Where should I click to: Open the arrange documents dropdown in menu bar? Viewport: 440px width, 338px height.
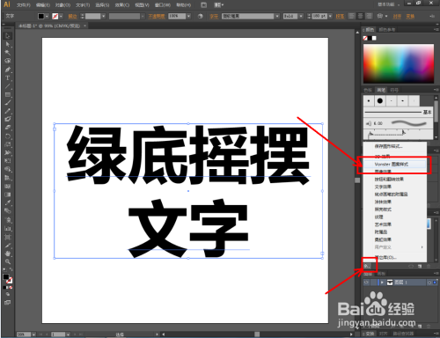click(219, 5)
